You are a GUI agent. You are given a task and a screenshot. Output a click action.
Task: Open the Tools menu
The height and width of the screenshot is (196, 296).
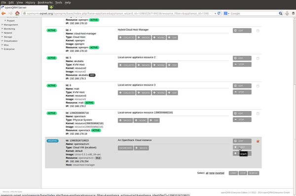[59, 2]
